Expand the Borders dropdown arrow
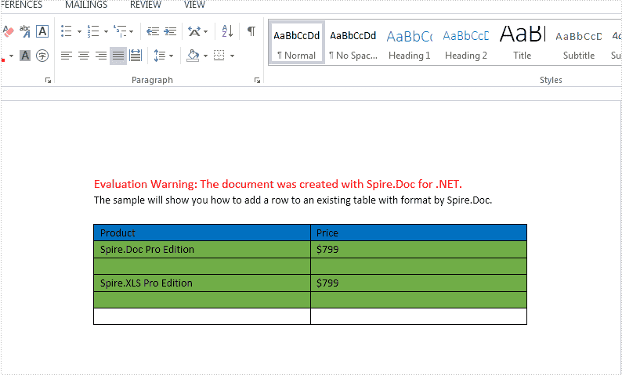This screenshot has width=622, height=375. click(x=232, y=56)
